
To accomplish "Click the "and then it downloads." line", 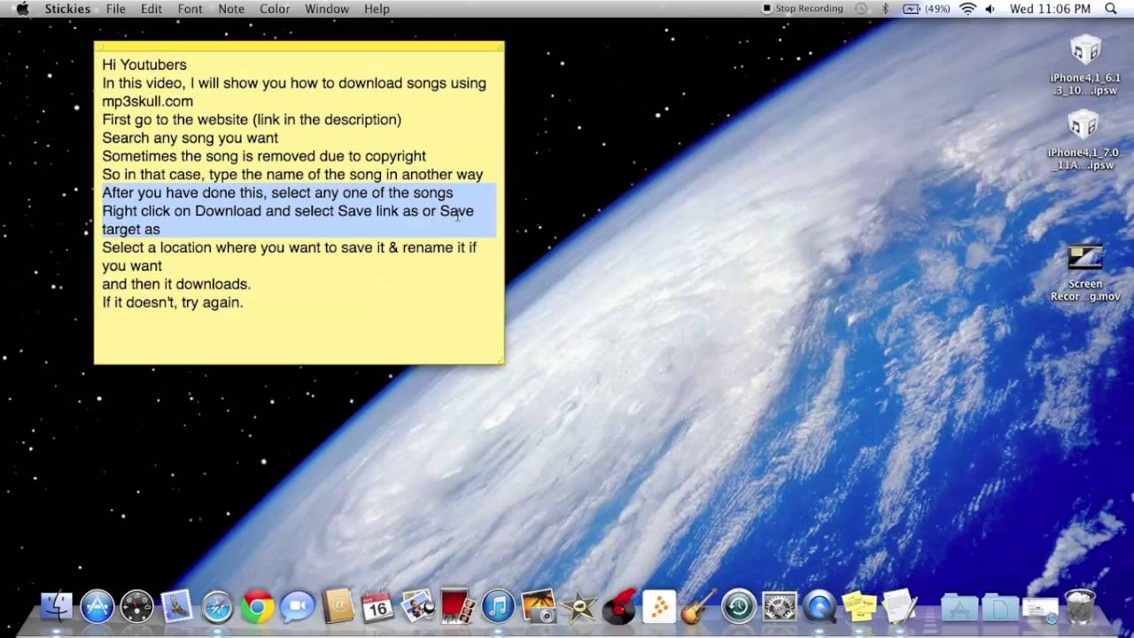I will [176, 284].
